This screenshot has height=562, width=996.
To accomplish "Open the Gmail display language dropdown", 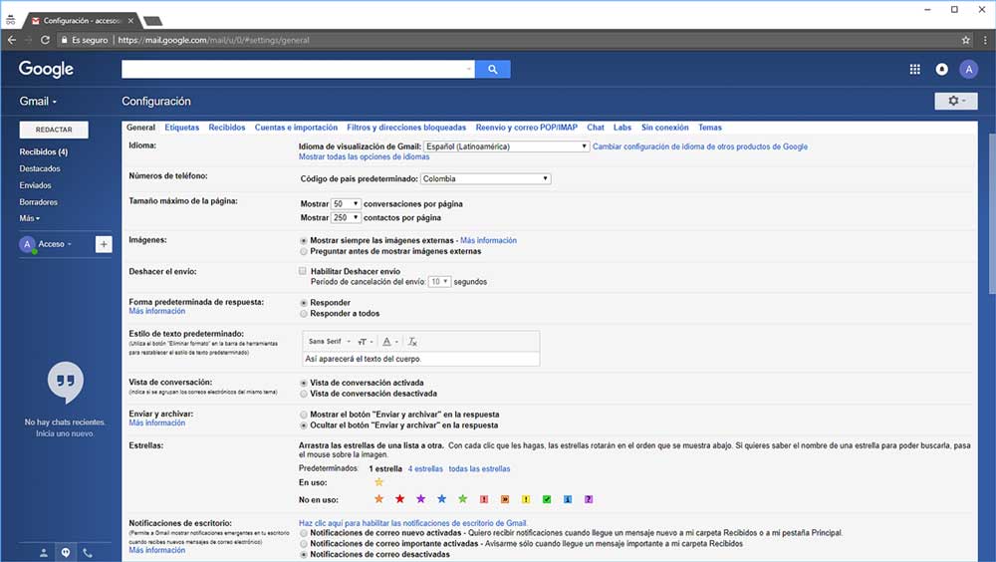I will coord(506,146).
